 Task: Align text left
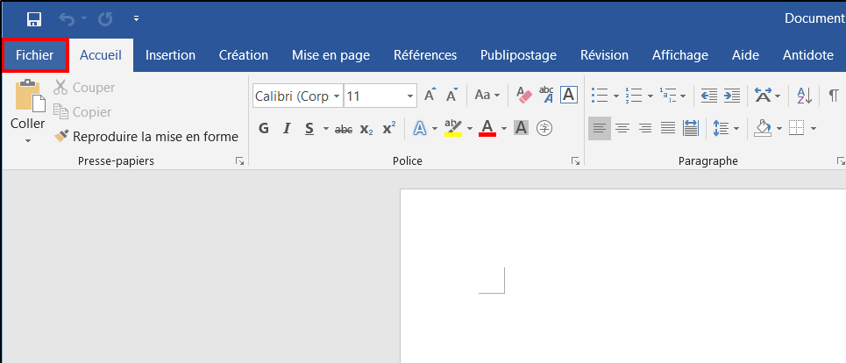[600, 128]
